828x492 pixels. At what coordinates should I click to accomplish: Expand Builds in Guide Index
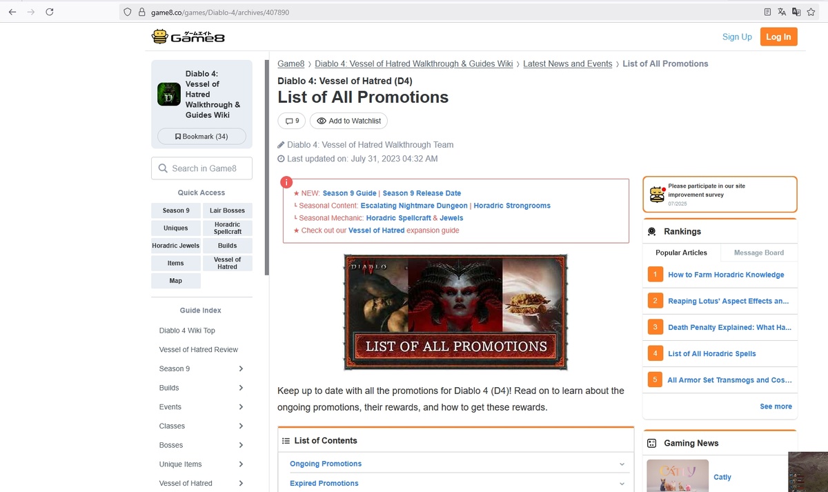241,388
